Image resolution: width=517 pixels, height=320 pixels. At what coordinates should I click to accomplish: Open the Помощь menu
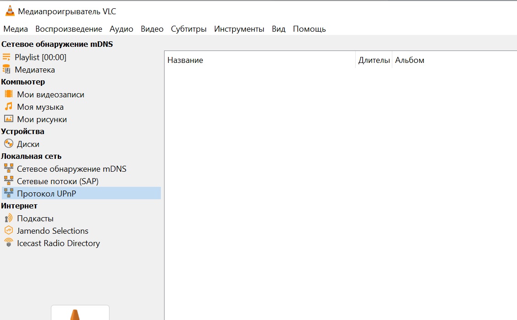[x=309, y=29]
